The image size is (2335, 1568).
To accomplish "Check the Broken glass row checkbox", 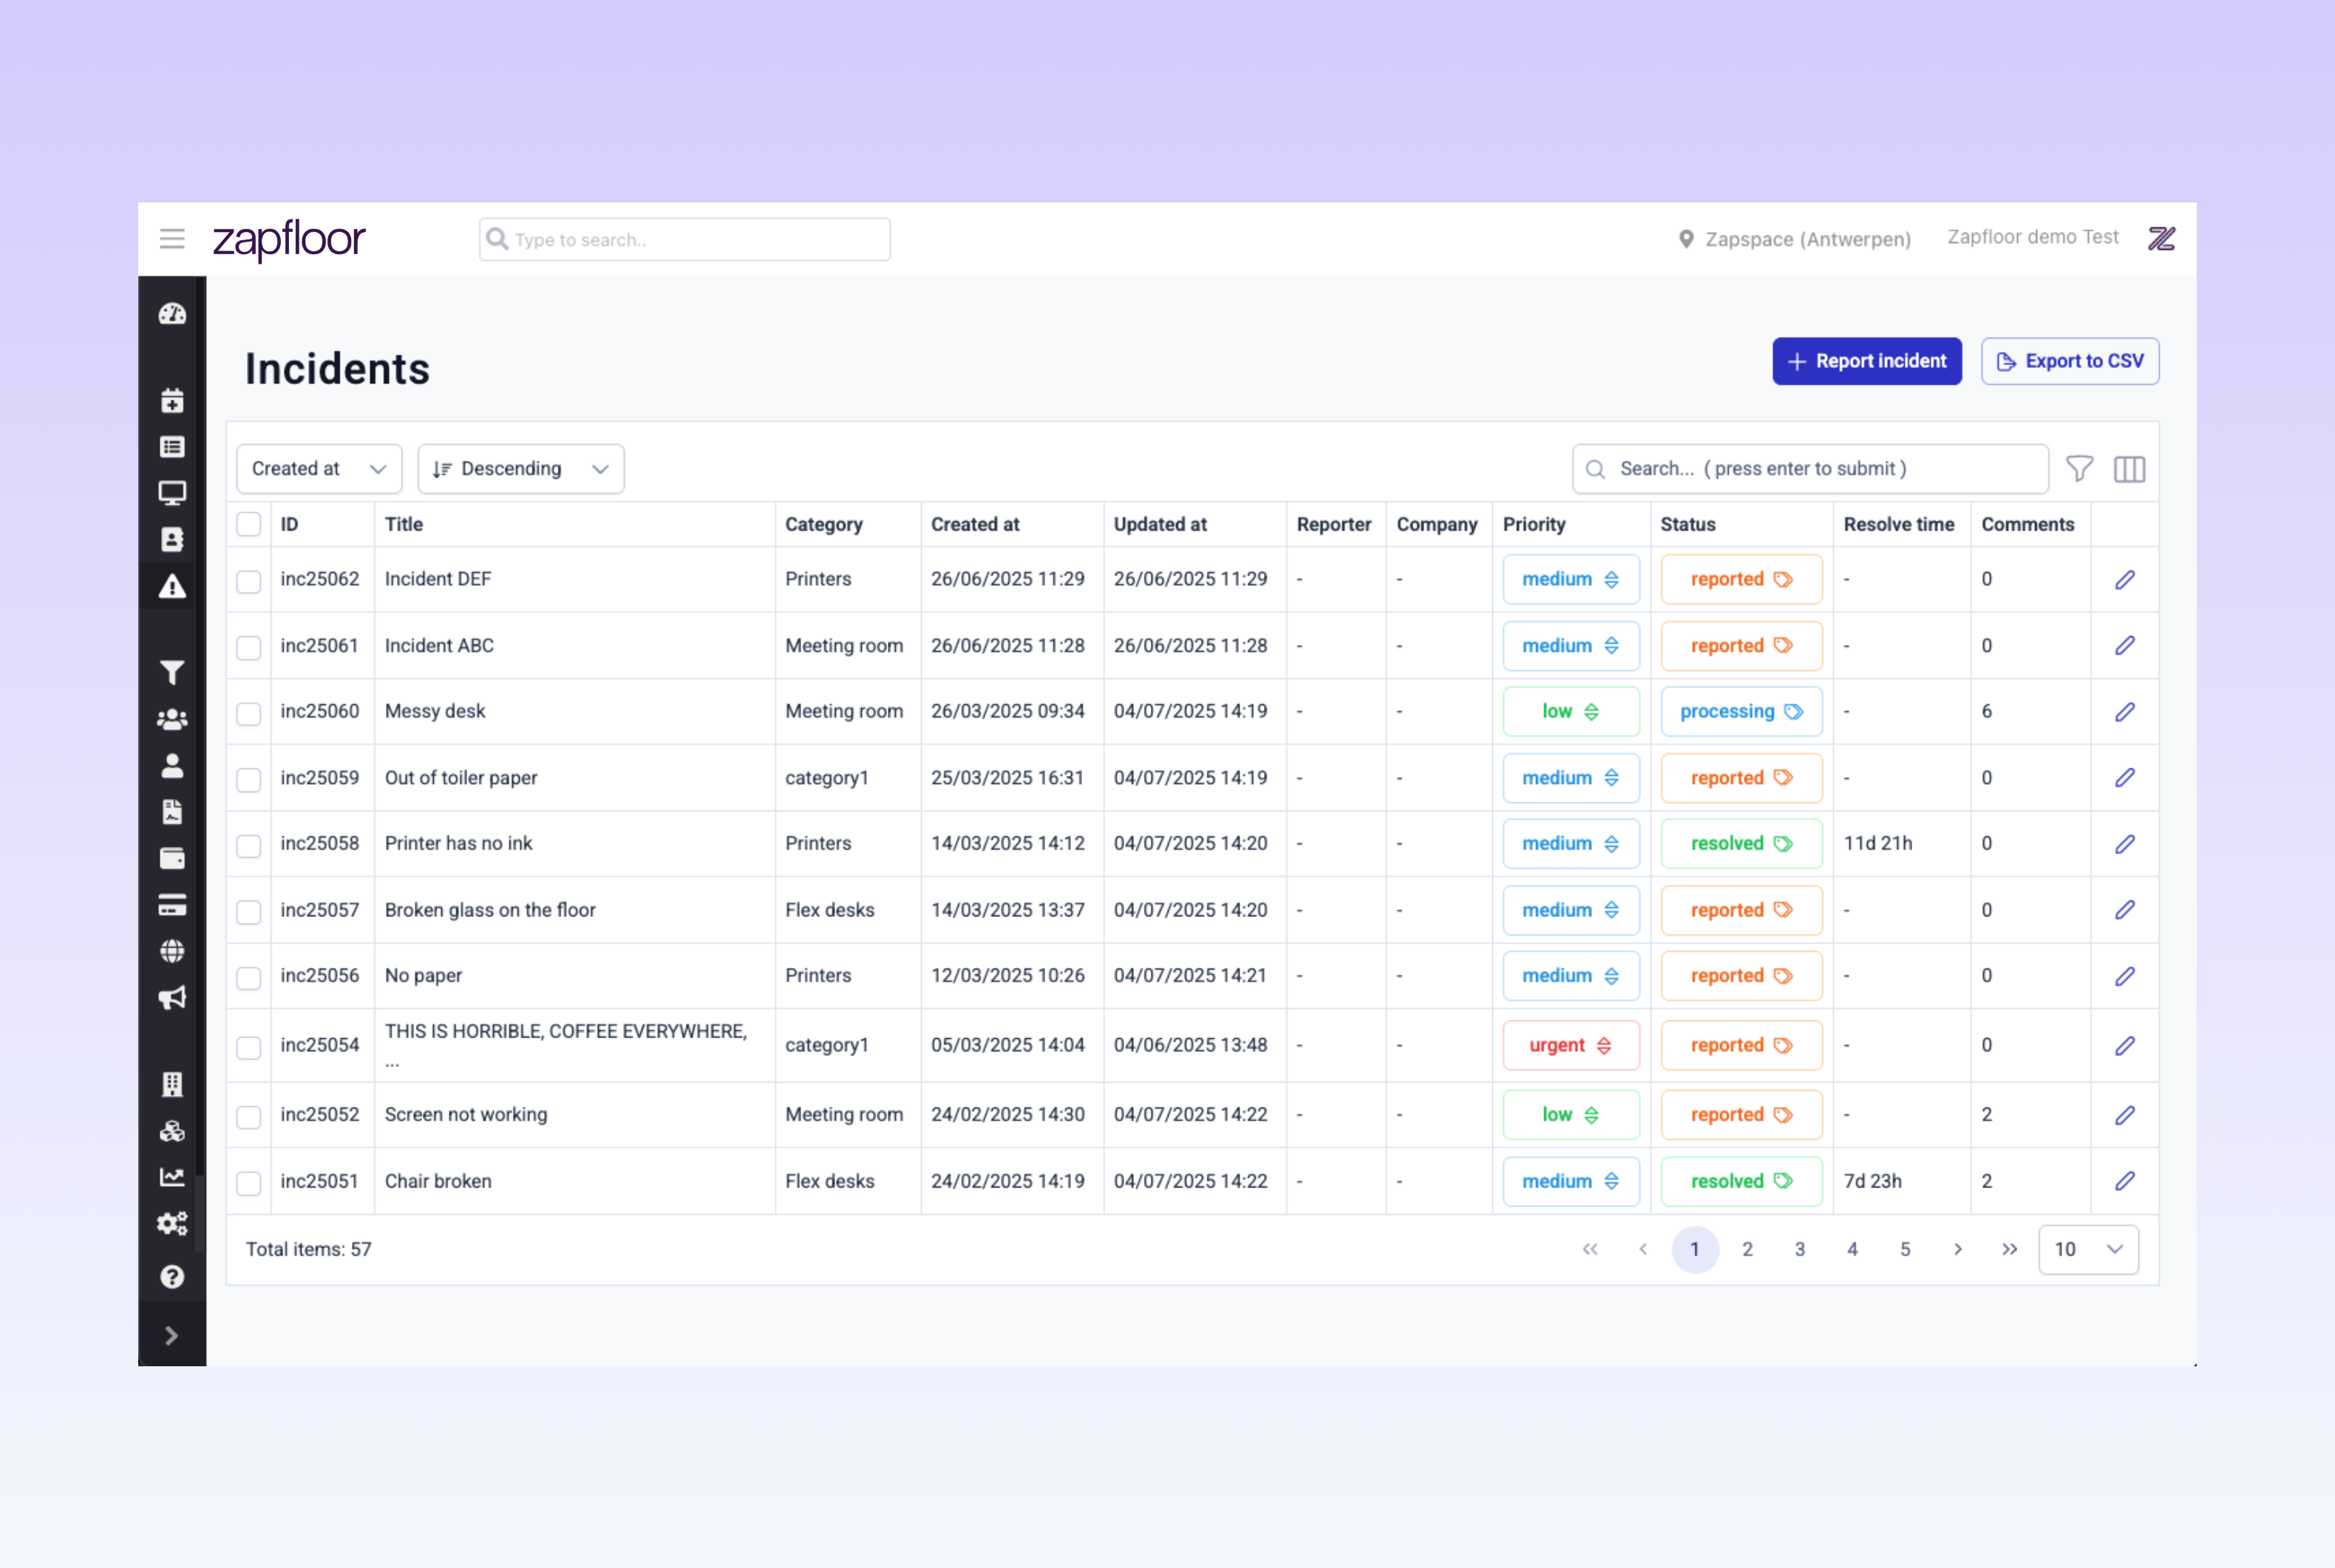I will 249,911.
